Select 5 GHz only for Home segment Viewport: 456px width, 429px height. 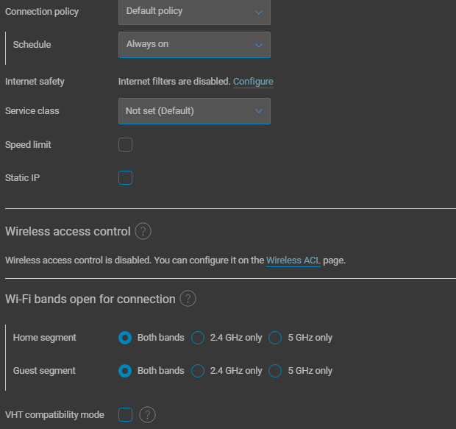pyautogui.click(x=275, y=338)
